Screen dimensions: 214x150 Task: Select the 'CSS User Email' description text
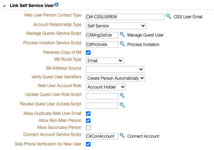(188, 17)
